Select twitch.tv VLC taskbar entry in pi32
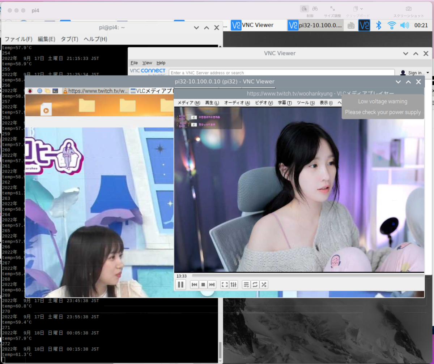The height and width of the screenshot is (364, 434). point(95,91)
